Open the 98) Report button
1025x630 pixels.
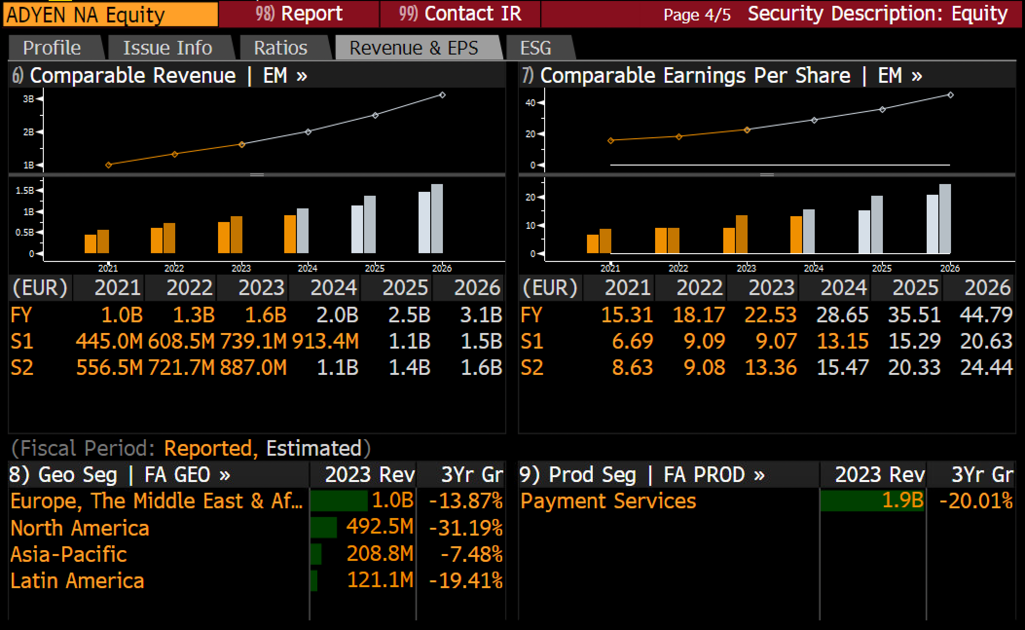coord(299,14)
